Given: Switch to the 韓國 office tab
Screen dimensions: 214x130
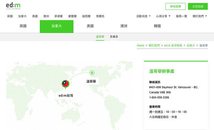Looking at the screenshot, I should coord(157,26).
